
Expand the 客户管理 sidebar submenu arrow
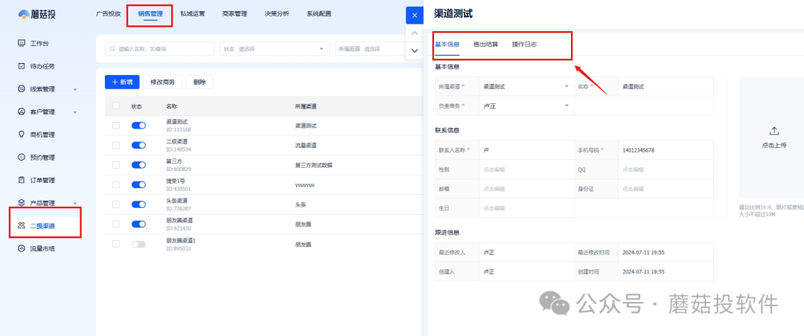(75, 112)
